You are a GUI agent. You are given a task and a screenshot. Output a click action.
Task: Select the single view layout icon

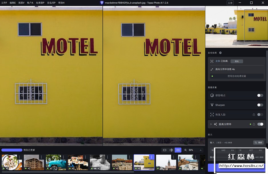164,150
